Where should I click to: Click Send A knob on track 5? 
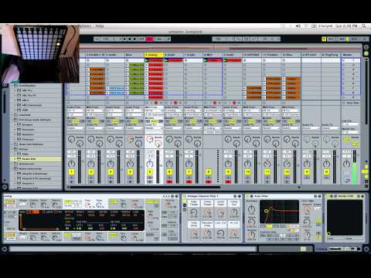click(x=150, y=140)
